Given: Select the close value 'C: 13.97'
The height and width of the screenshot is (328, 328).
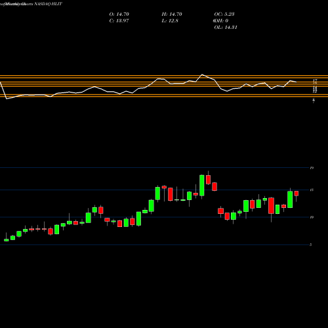Looking at the screenshot, I should (x=119, y=21).
